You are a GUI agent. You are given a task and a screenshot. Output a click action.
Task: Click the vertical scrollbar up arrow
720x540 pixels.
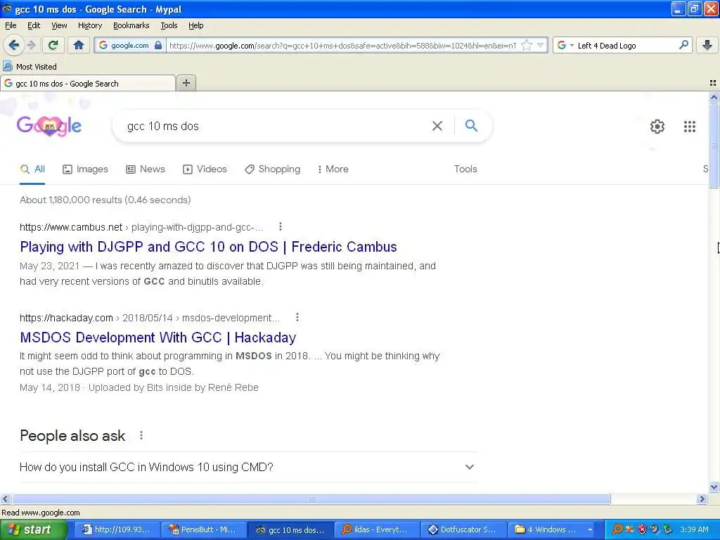[x=714, y=97]
